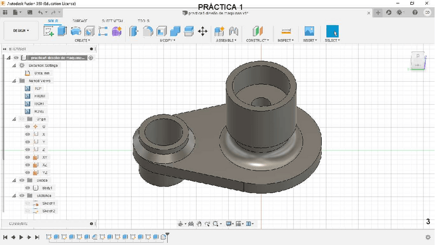Open the MODIFY dropdown menu
435x245 pixels.
167,40
